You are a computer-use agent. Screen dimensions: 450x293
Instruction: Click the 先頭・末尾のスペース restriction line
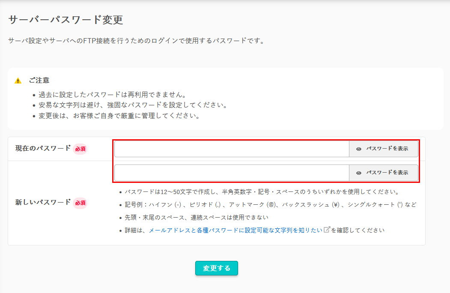197,217
